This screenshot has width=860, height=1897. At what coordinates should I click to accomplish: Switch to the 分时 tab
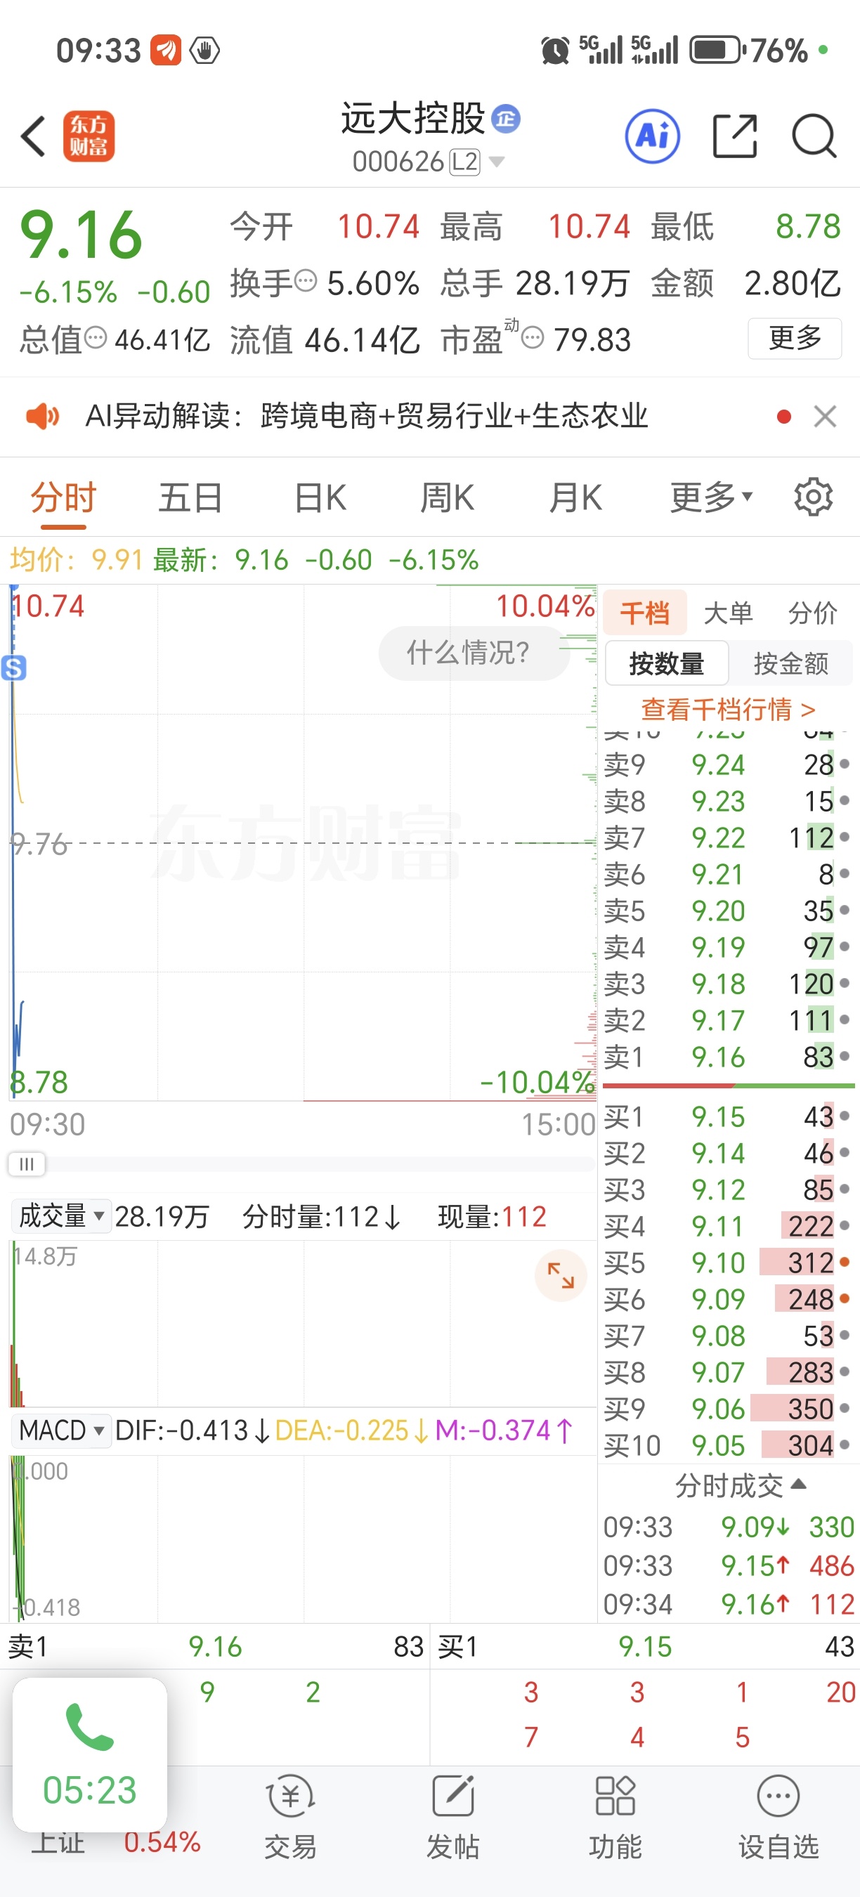64,497
